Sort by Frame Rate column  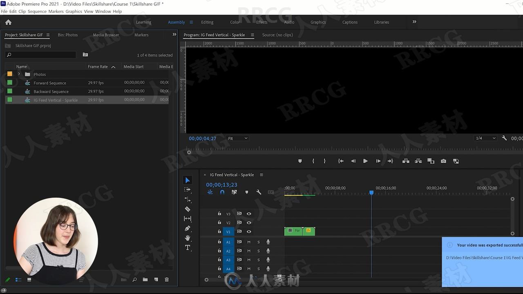tap(98, 67)
